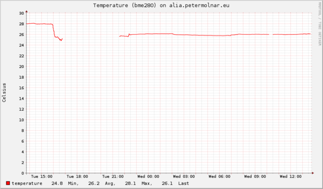Select the Celsius y-axis label
Screen dimensions: 323x189
(x=4, y=92)
